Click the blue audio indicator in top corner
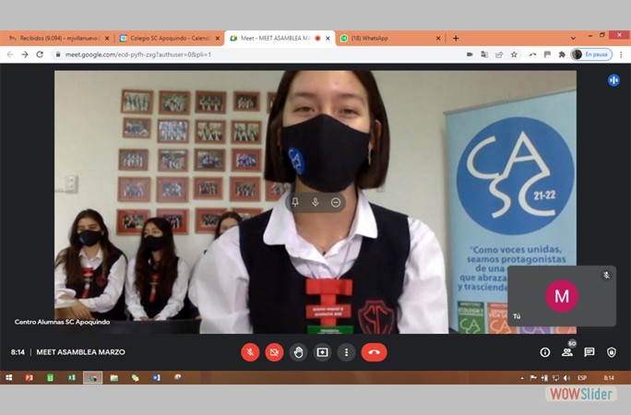631x415 pixels. pyautogui.click(x=613, y=80)
